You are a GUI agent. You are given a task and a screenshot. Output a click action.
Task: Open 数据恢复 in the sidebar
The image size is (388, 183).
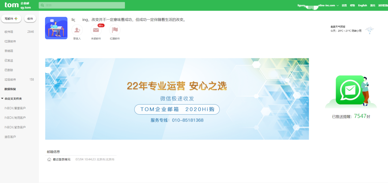(x=10, y=89)
